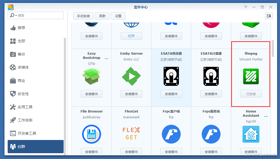This screenshot has height=159, width=280.
Task: Click the 已安装 button under ffmpeg
Action: click(x=251, y=94)
